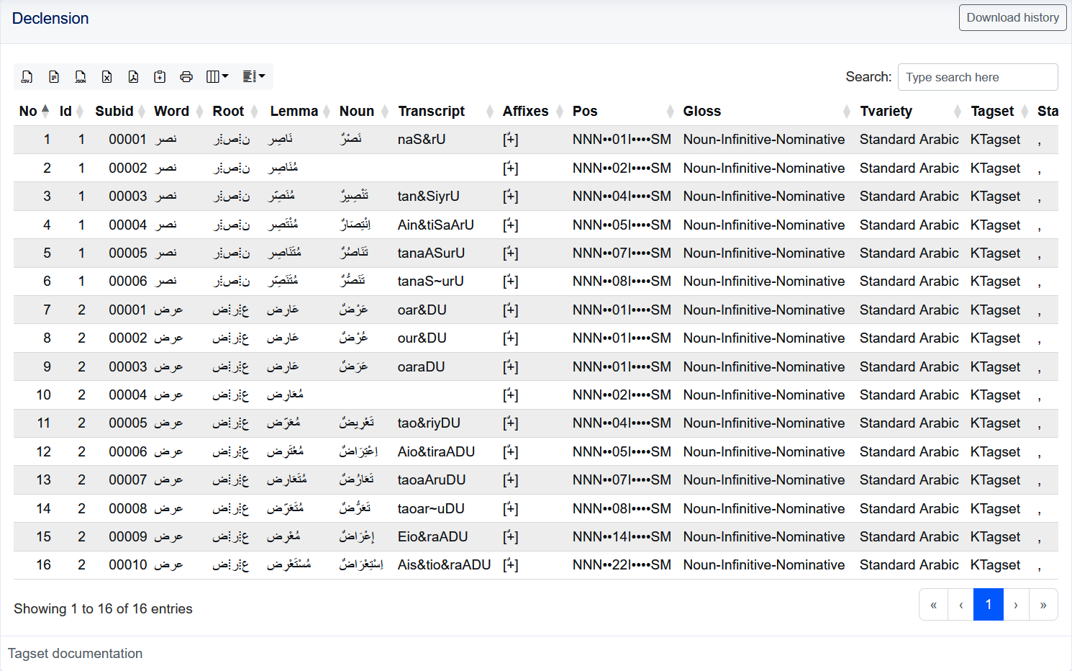The image size is (1072, 671).
Task: Go to the first page of results
Action: [933, 605]
